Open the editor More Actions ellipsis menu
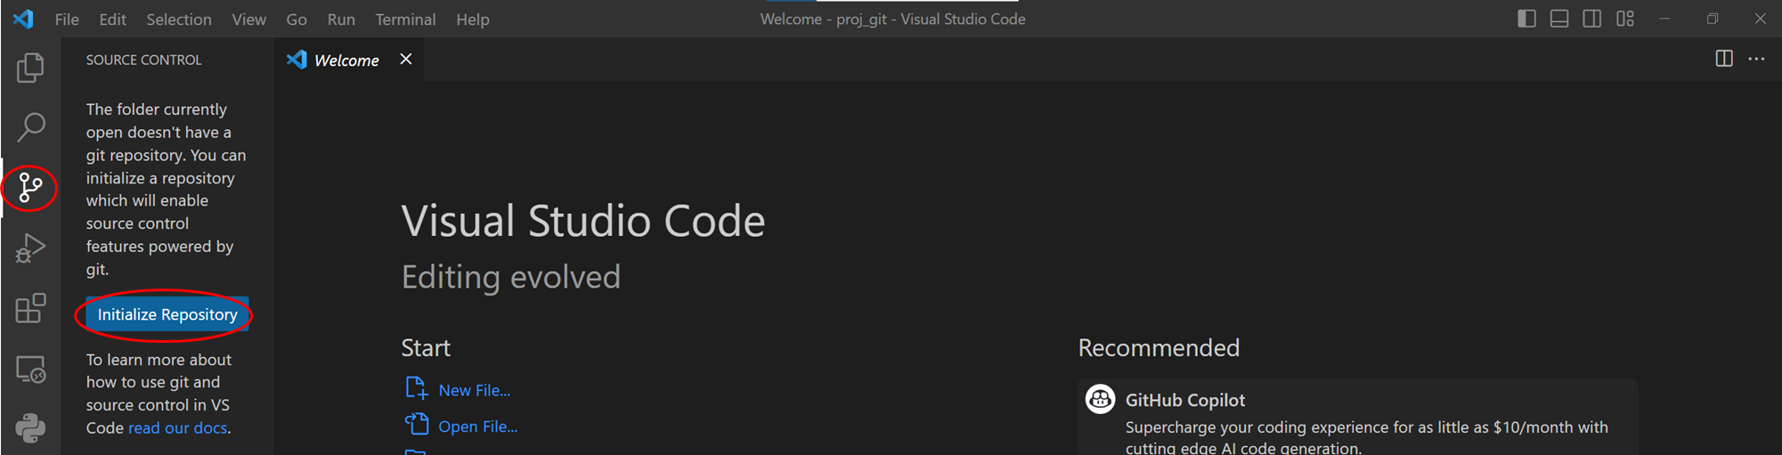The height and width of the screenshot is (455, 1782). 1756,59
